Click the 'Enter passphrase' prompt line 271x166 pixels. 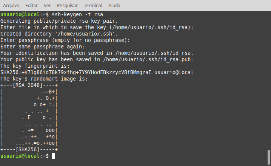65,40
